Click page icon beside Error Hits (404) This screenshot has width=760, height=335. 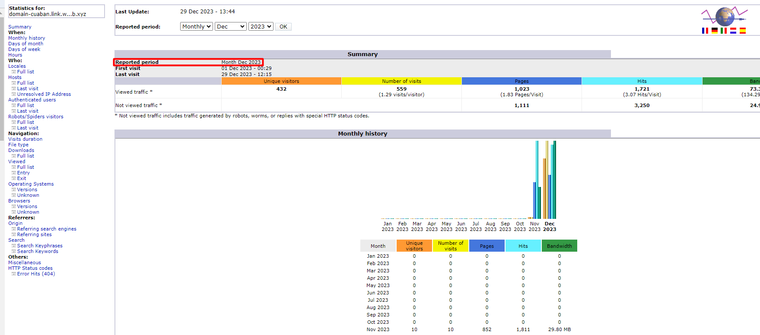tap(14, 274)
